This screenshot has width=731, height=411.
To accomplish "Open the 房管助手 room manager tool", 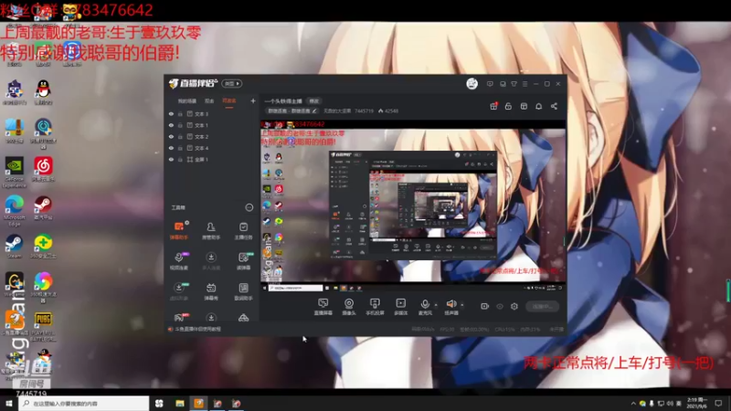I will click(x=211, y=231).
